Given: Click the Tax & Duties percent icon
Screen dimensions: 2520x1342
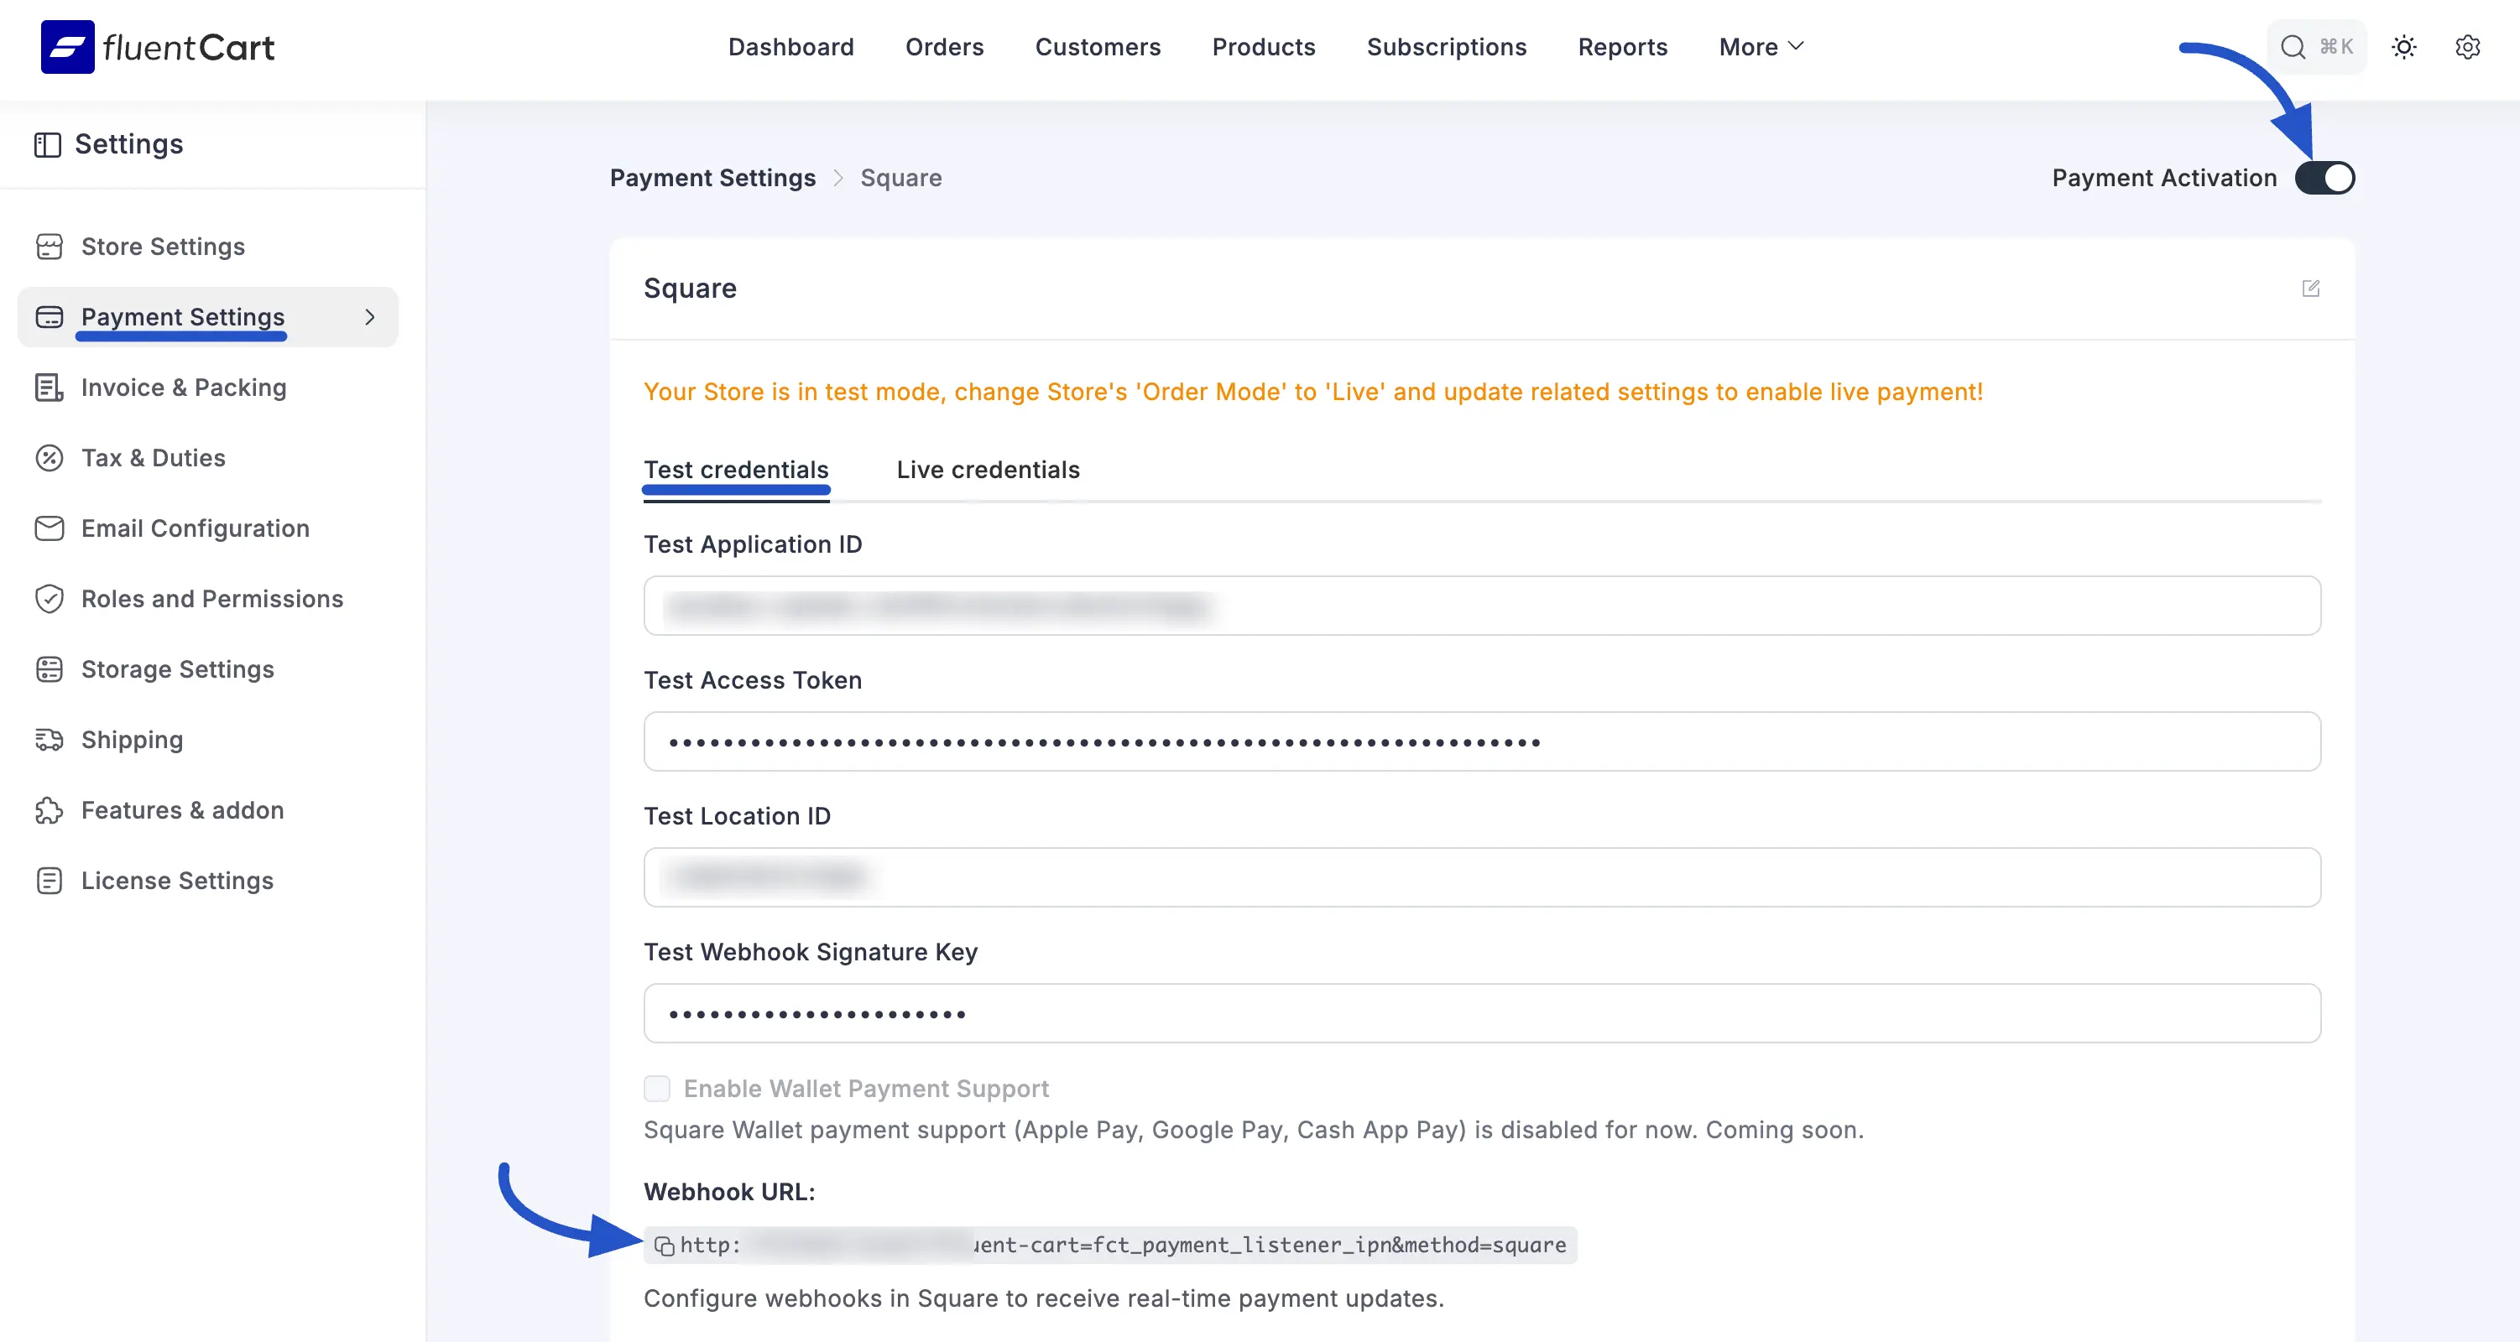Looking at the screenshot, I should (49, 458).
